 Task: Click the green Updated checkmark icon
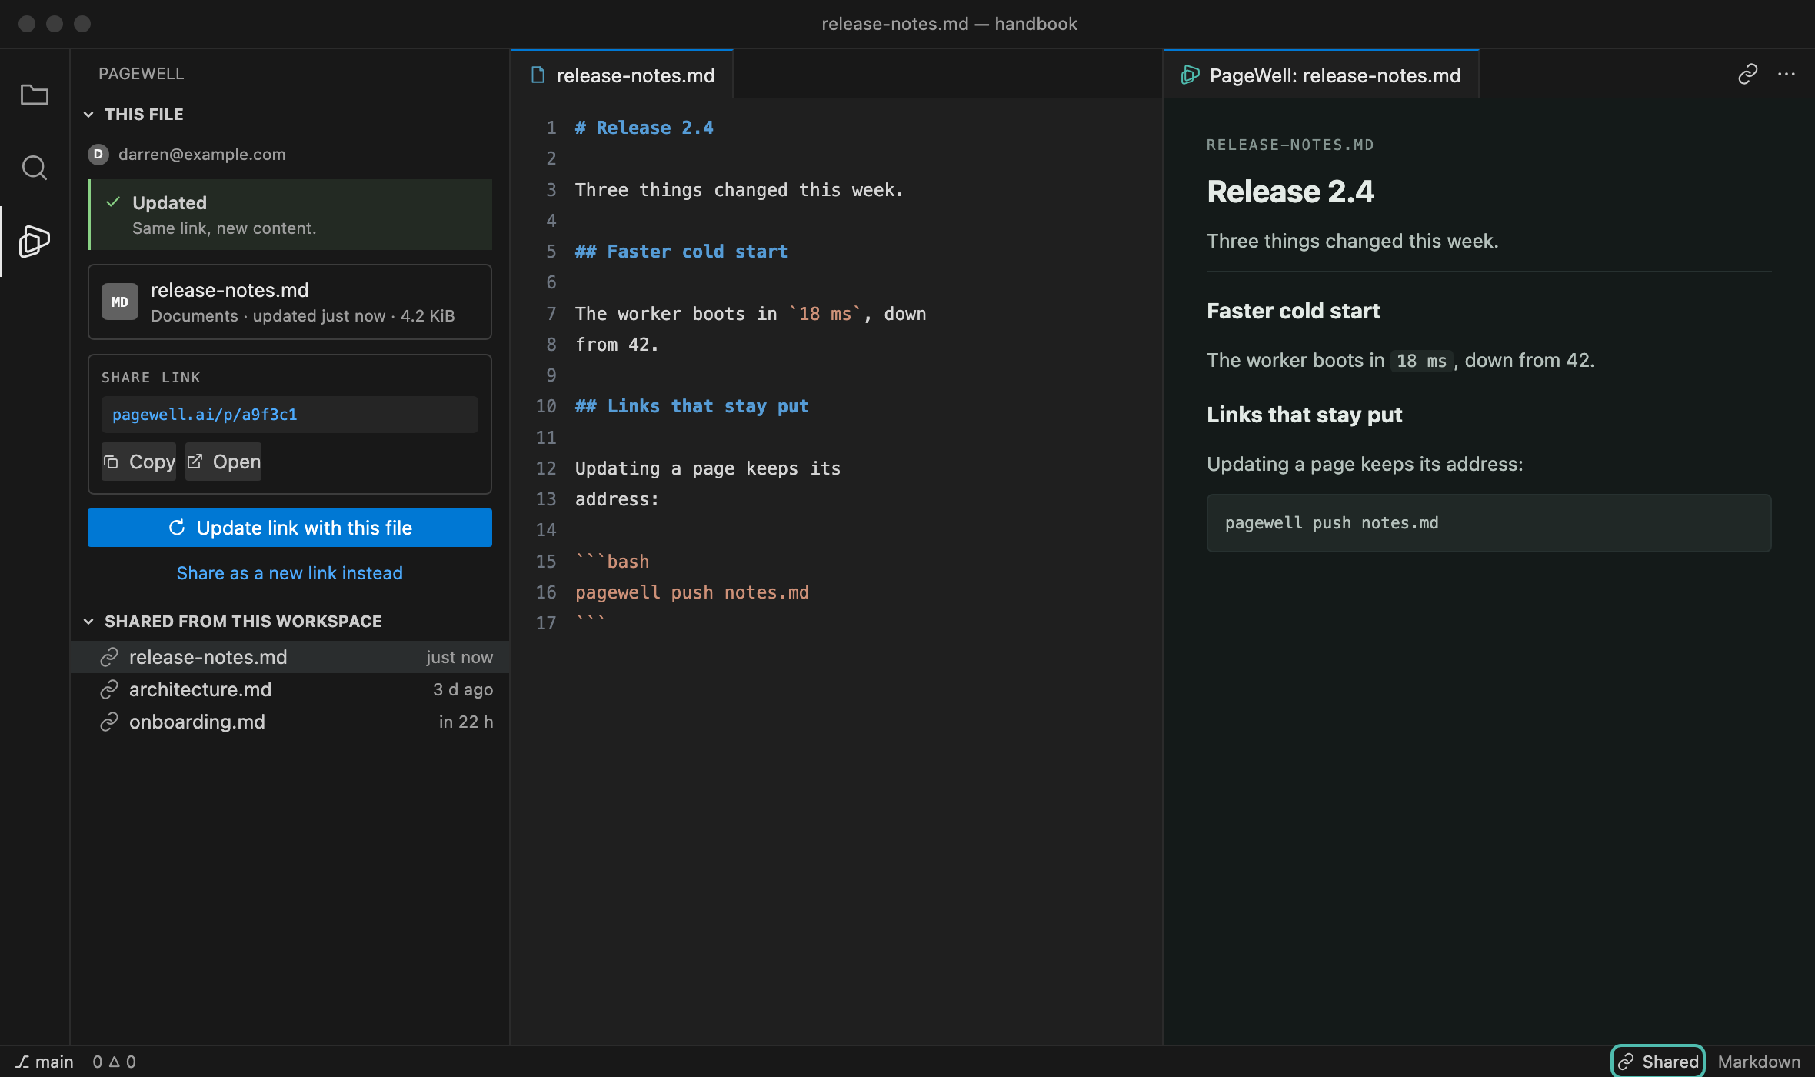click(113, 202)
